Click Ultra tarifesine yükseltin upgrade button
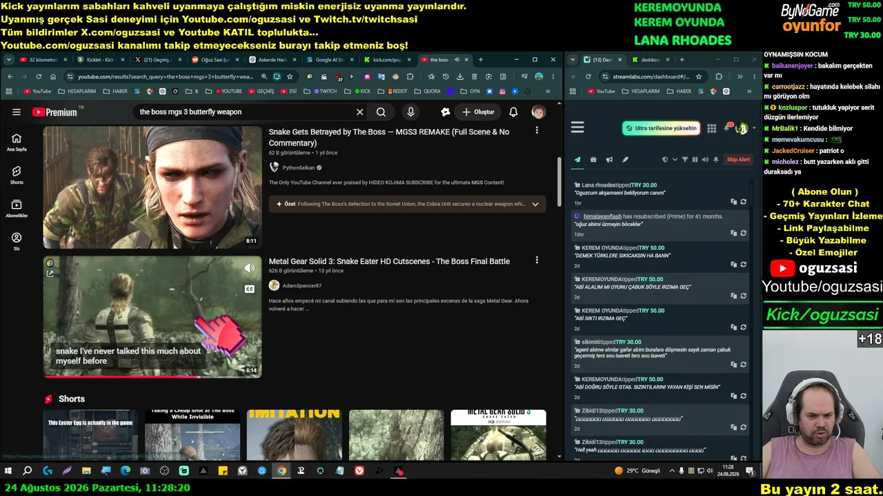This screenshot has width=883, height=496. pyautogui.click(x=662, y=128)
